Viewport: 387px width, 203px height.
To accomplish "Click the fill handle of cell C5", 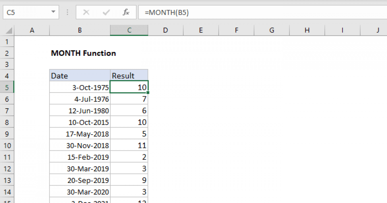I will pyautogui.click(x=148, y=93).
